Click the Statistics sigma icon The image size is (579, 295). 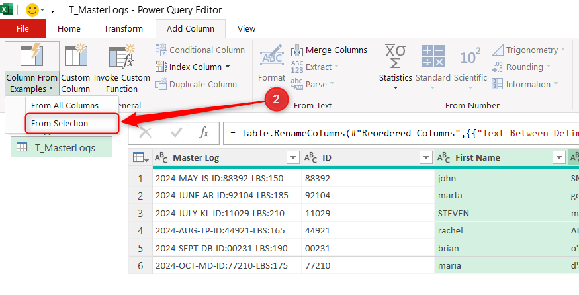396,56
